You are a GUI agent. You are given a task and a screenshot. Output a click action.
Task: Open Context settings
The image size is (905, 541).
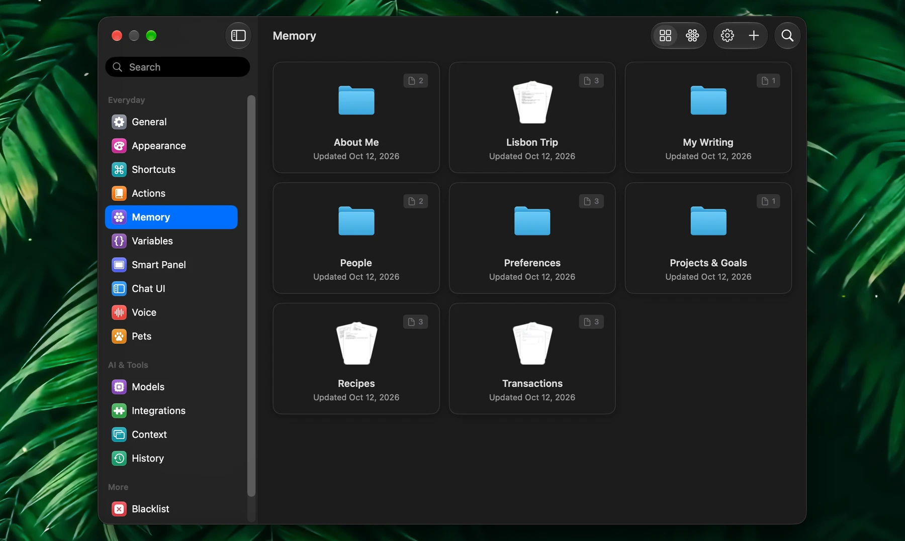(171, 435)
